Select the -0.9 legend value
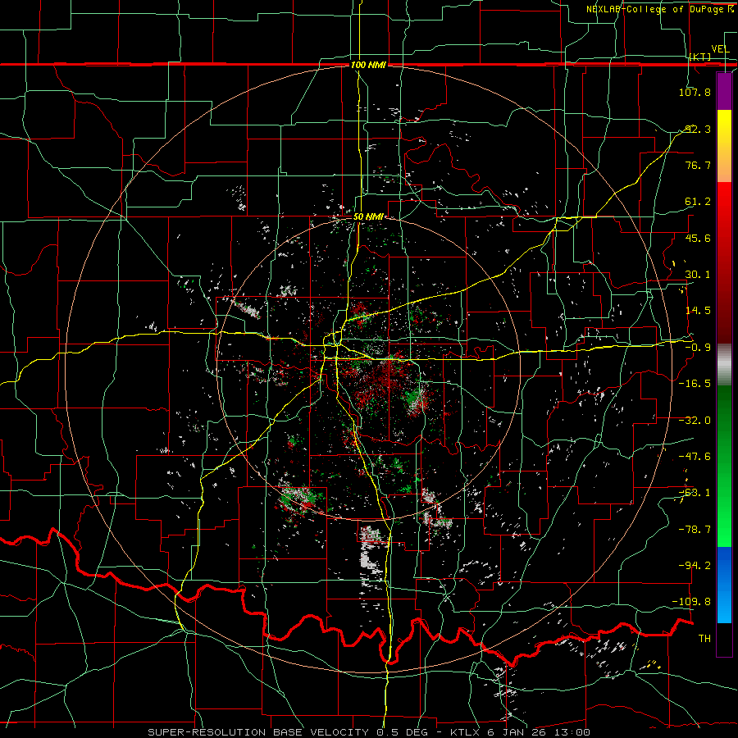Viewport: 738px width, 738px height. [698, 348]
